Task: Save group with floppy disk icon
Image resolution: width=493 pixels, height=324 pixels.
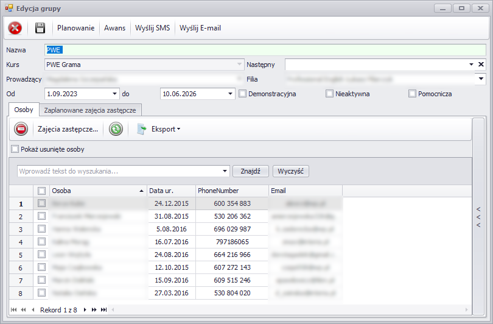Action: click(x=40, y=28)
